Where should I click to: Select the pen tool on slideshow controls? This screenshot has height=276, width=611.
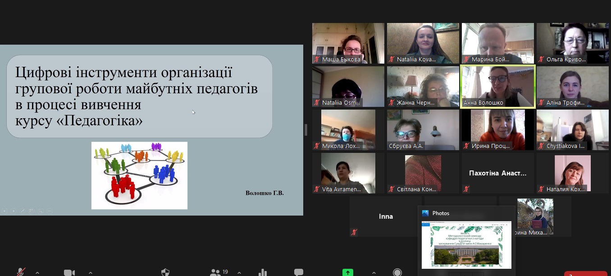point(23,211)
